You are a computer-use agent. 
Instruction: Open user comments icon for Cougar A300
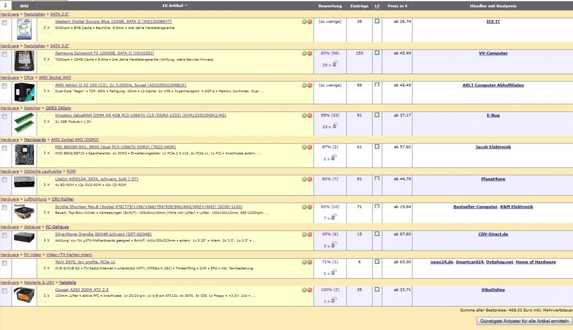[333, 300]
